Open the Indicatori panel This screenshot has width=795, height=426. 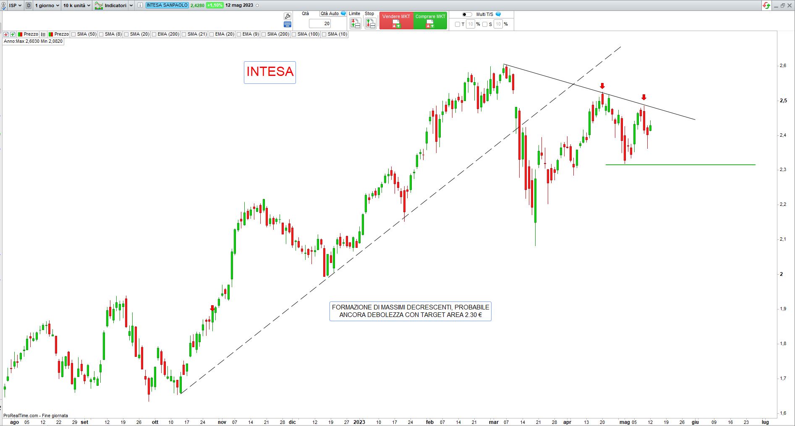[110, 5]
